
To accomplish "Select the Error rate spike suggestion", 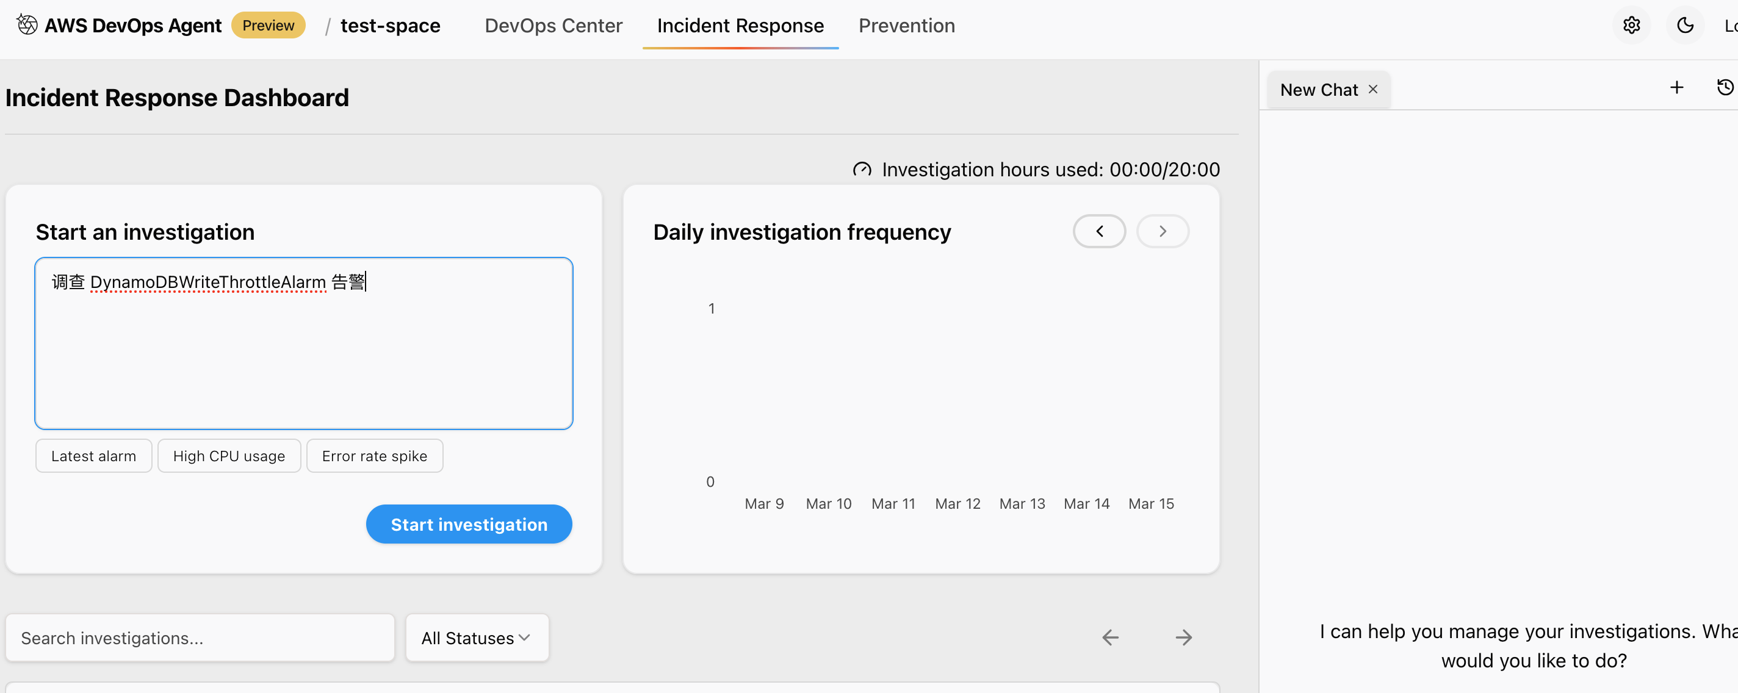I will pyautogui.click(x=375, y=456).
